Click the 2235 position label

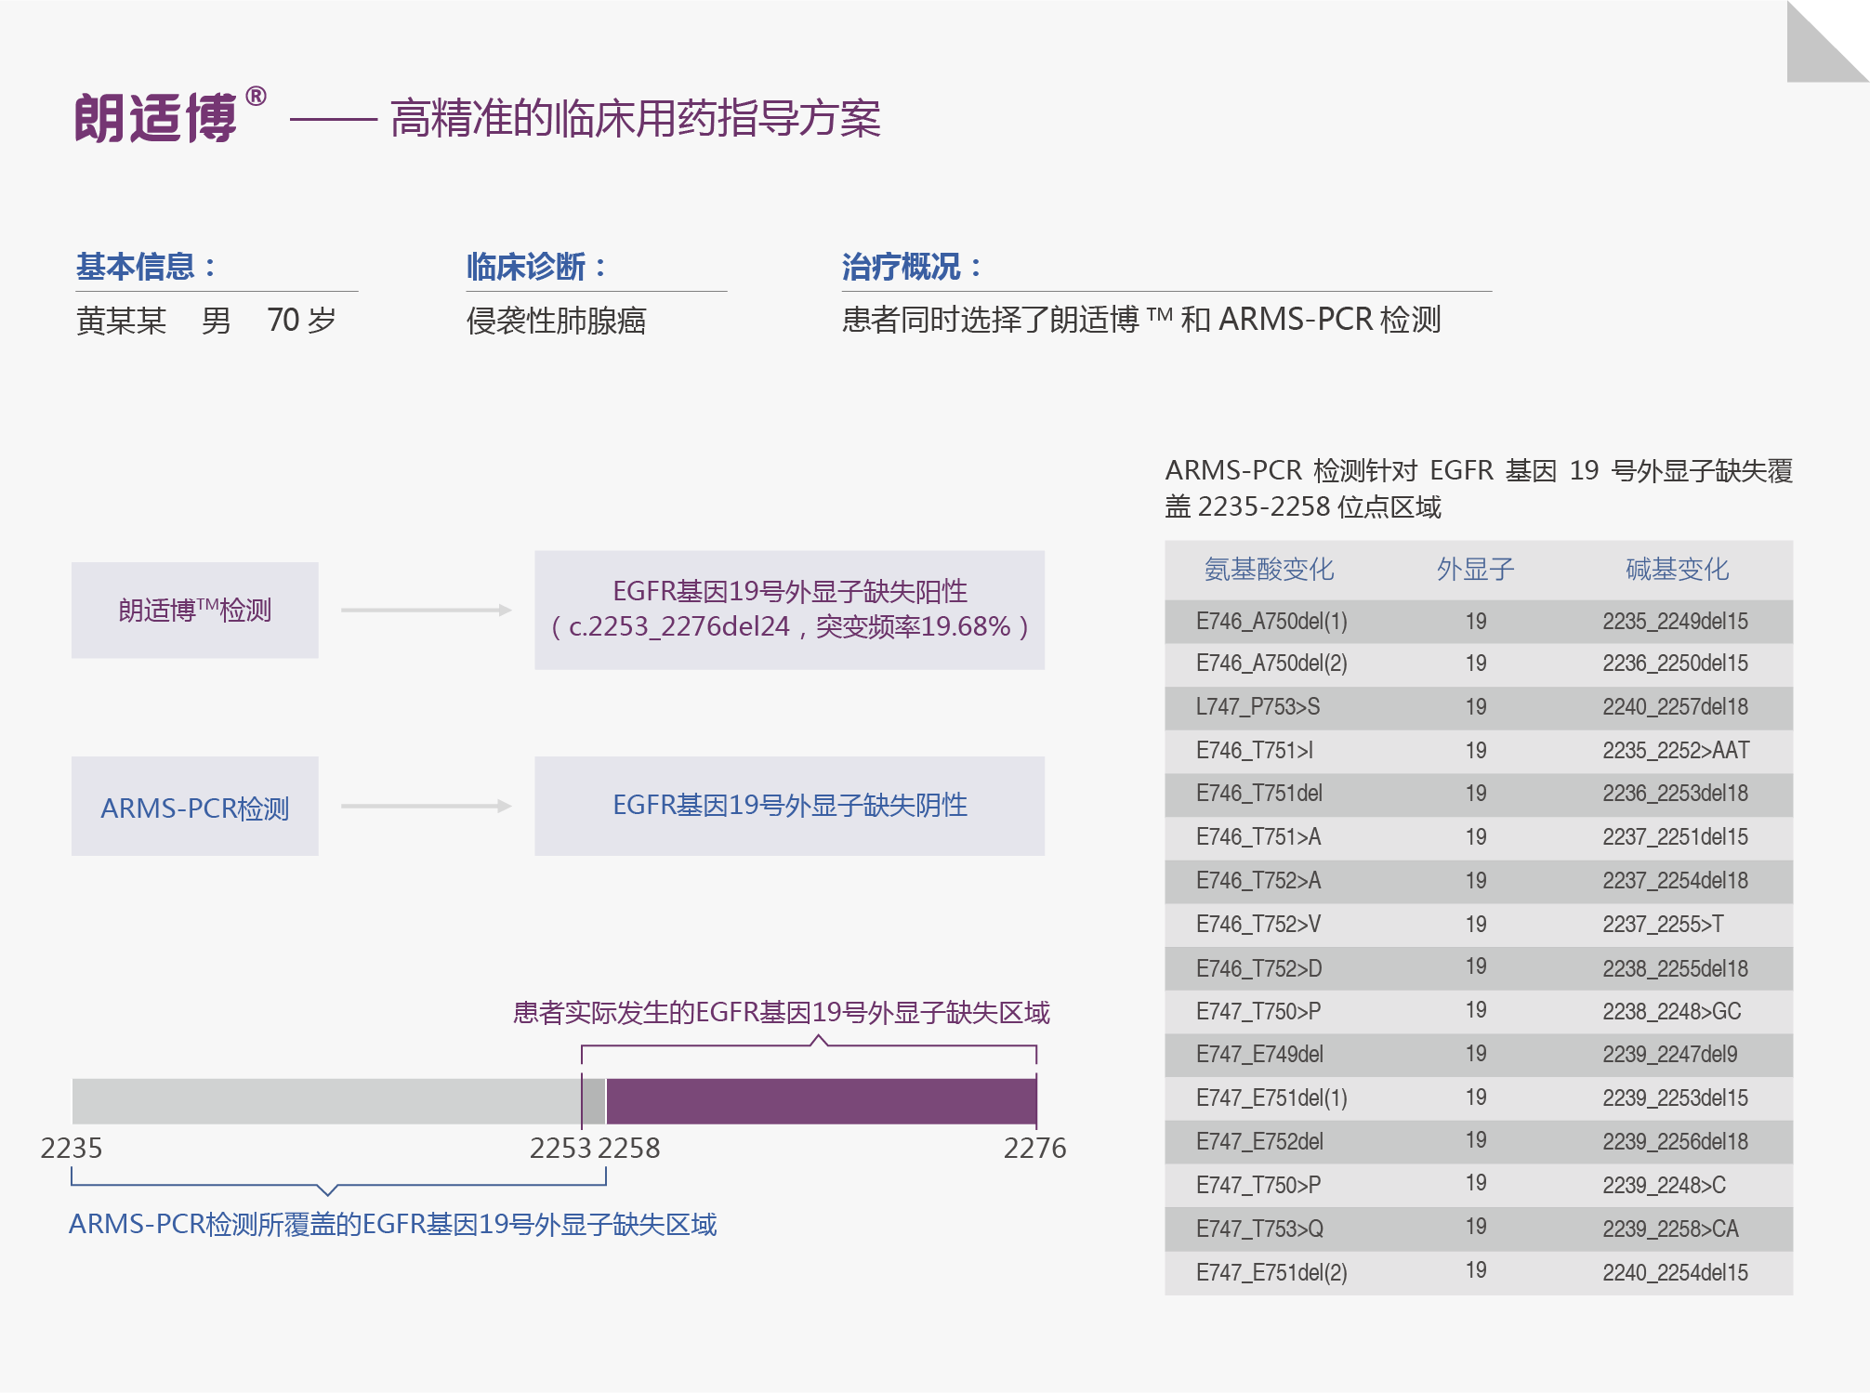(72, 1149)
